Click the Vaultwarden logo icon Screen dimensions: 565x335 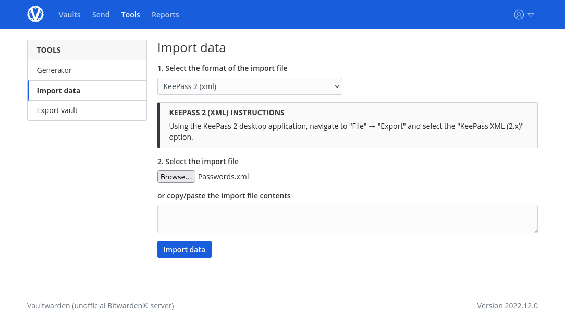click(35, 15)
